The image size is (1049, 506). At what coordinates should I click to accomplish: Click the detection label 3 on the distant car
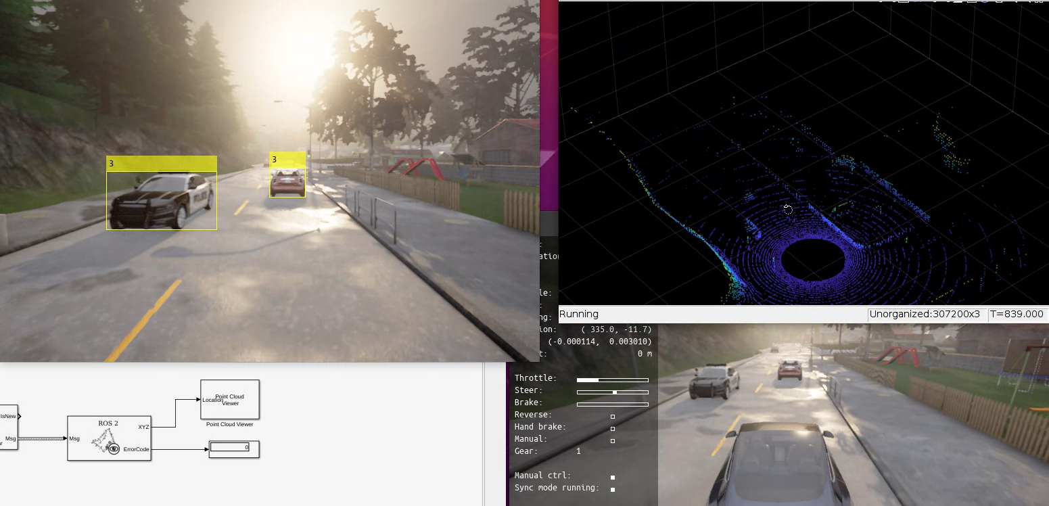(273, 160)
